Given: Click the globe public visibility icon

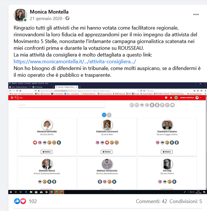Looking at the screenshot, I should 67,18.
